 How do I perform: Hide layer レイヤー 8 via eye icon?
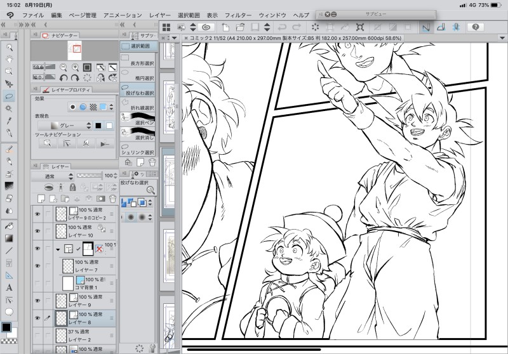coord(37,318)
